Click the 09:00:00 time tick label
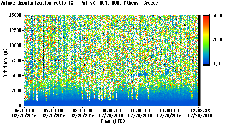The image size is (230, 135). 111,111
